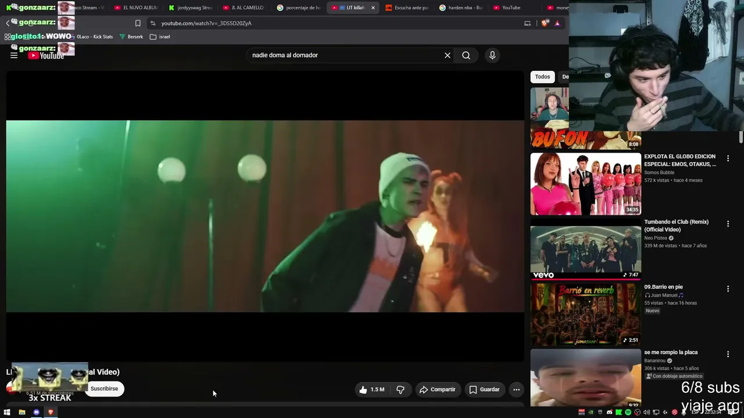Image resolution: width=744 pixels, height=418 pixels.
Task: Visit the Bananirou channel
Action: click(x=656, y=361)
